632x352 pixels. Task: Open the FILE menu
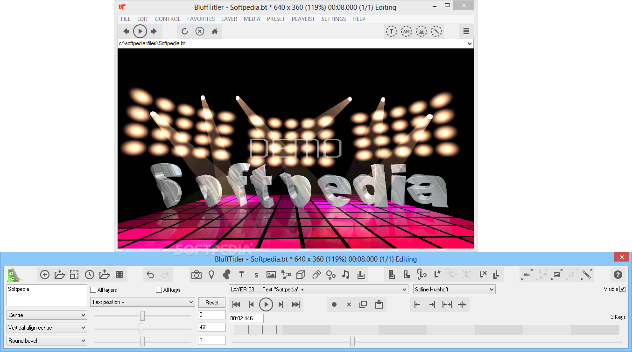[126, 19]
